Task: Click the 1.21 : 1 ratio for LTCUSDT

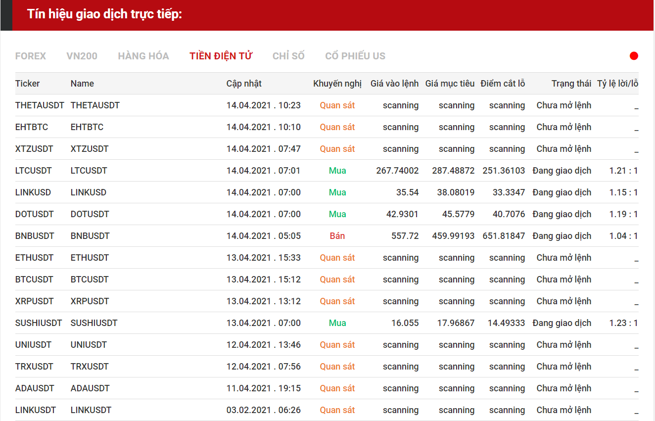Action: coord(623,171)
